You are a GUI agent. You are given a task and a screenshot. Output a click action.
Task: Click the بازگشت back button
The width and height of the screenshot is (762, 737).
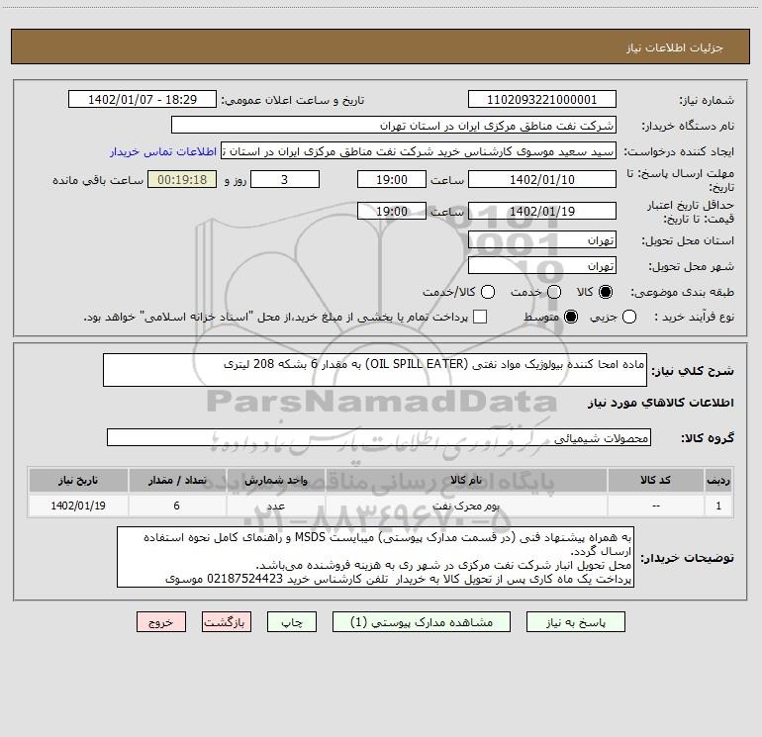point(227,622)
